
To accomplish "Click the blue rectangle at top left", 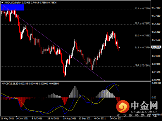I will (x=13, y=7).
